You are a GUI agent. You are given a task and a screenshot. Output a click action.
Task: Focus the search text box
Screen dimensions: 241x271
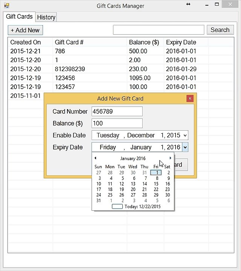pos(159,30)
